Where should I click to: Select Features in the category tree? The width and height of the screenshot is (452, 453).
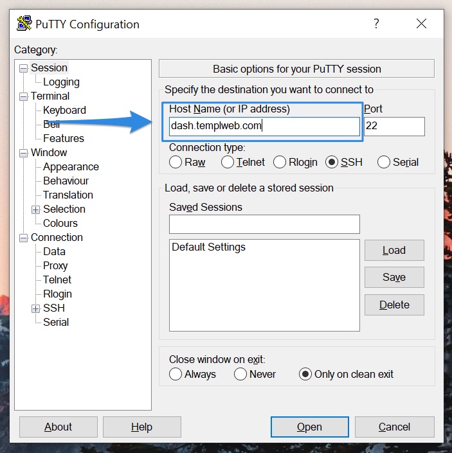coord(64,138)
